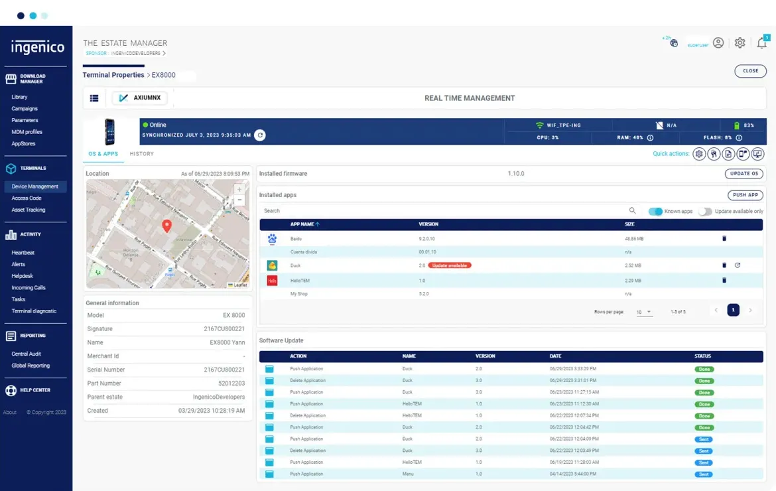Click the synchronize refresh icon
This screenshot has height=491, width=776.
coord(260,135)
